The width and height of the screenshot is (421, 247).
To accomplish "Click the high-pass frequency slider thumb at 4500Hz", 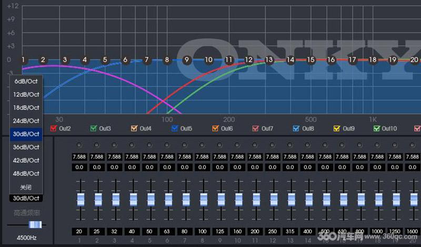I will 35,224.
